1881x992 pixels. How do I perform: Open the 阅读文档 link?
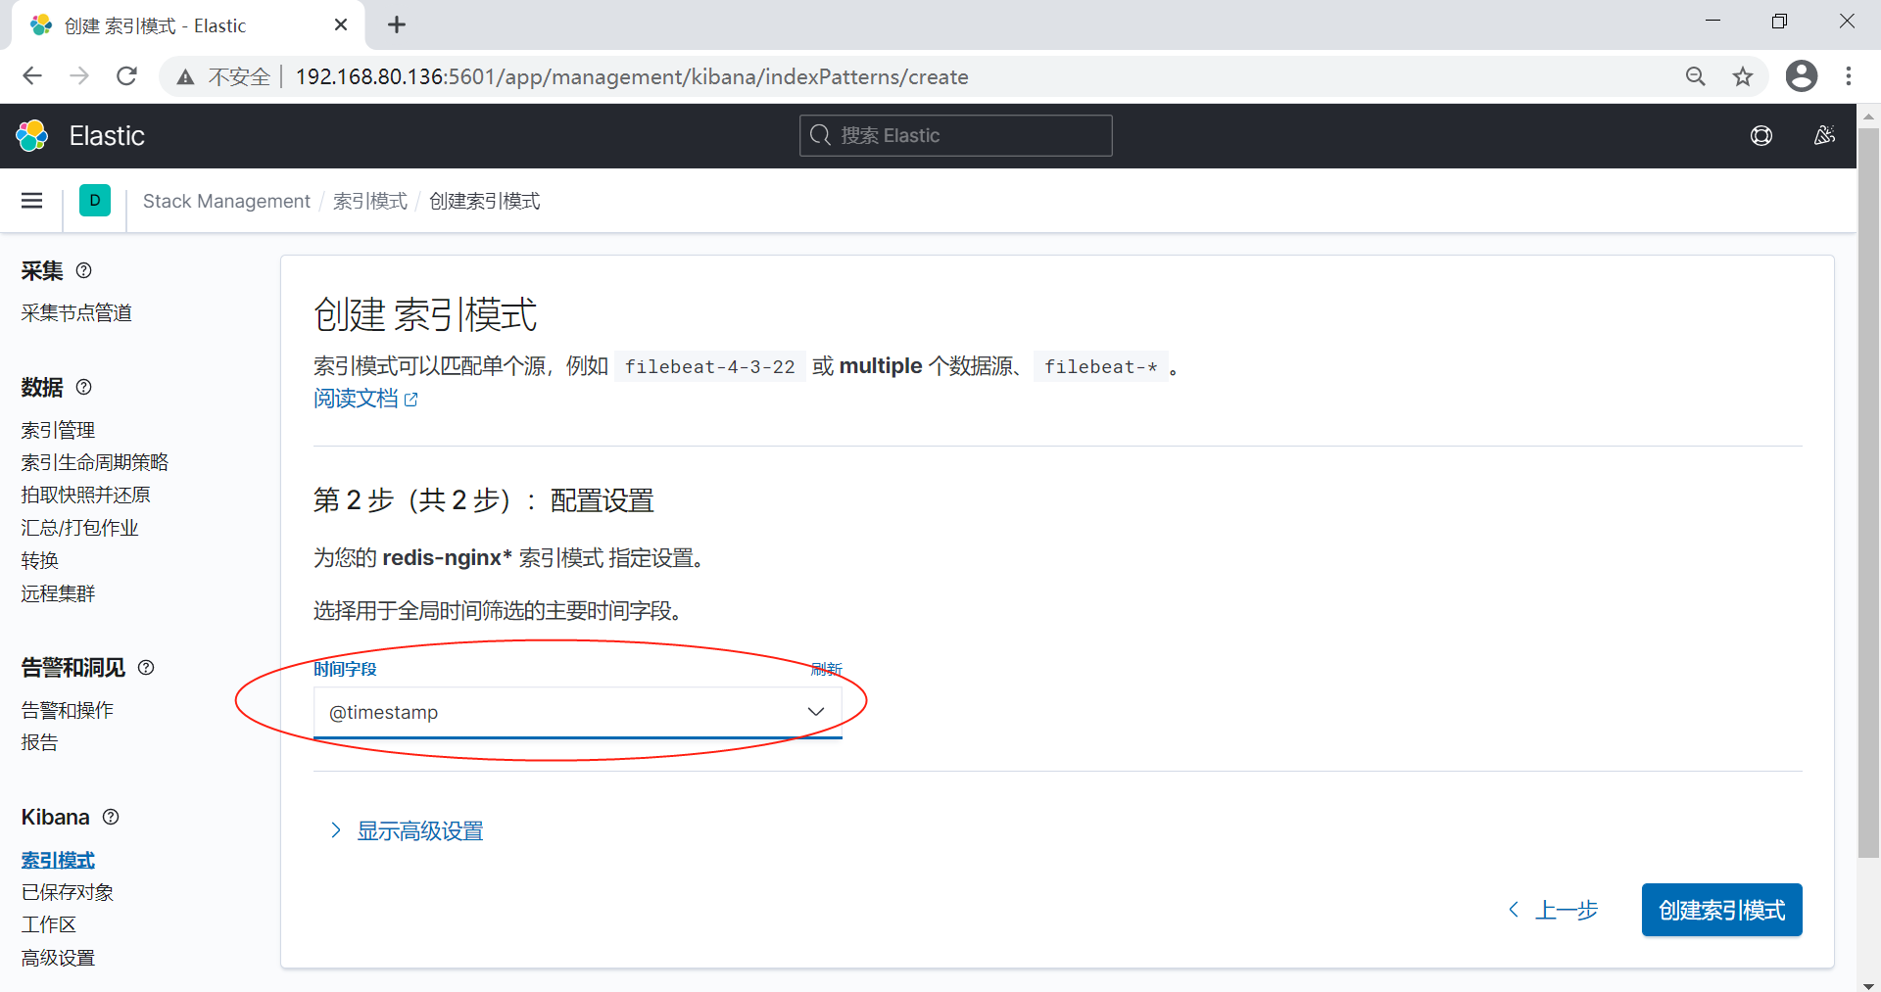[365, 399]
